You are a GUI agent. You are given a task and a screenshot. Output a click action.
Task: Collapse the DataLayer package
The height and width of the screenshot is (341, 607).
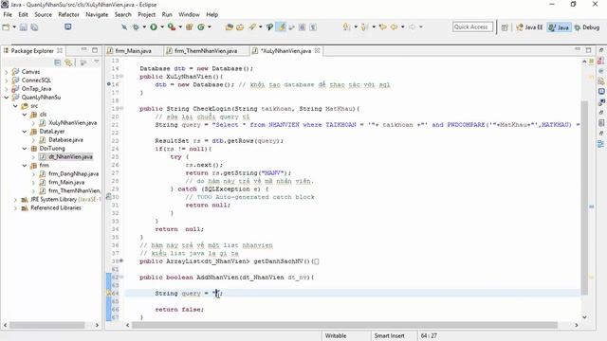click(25, 132)
